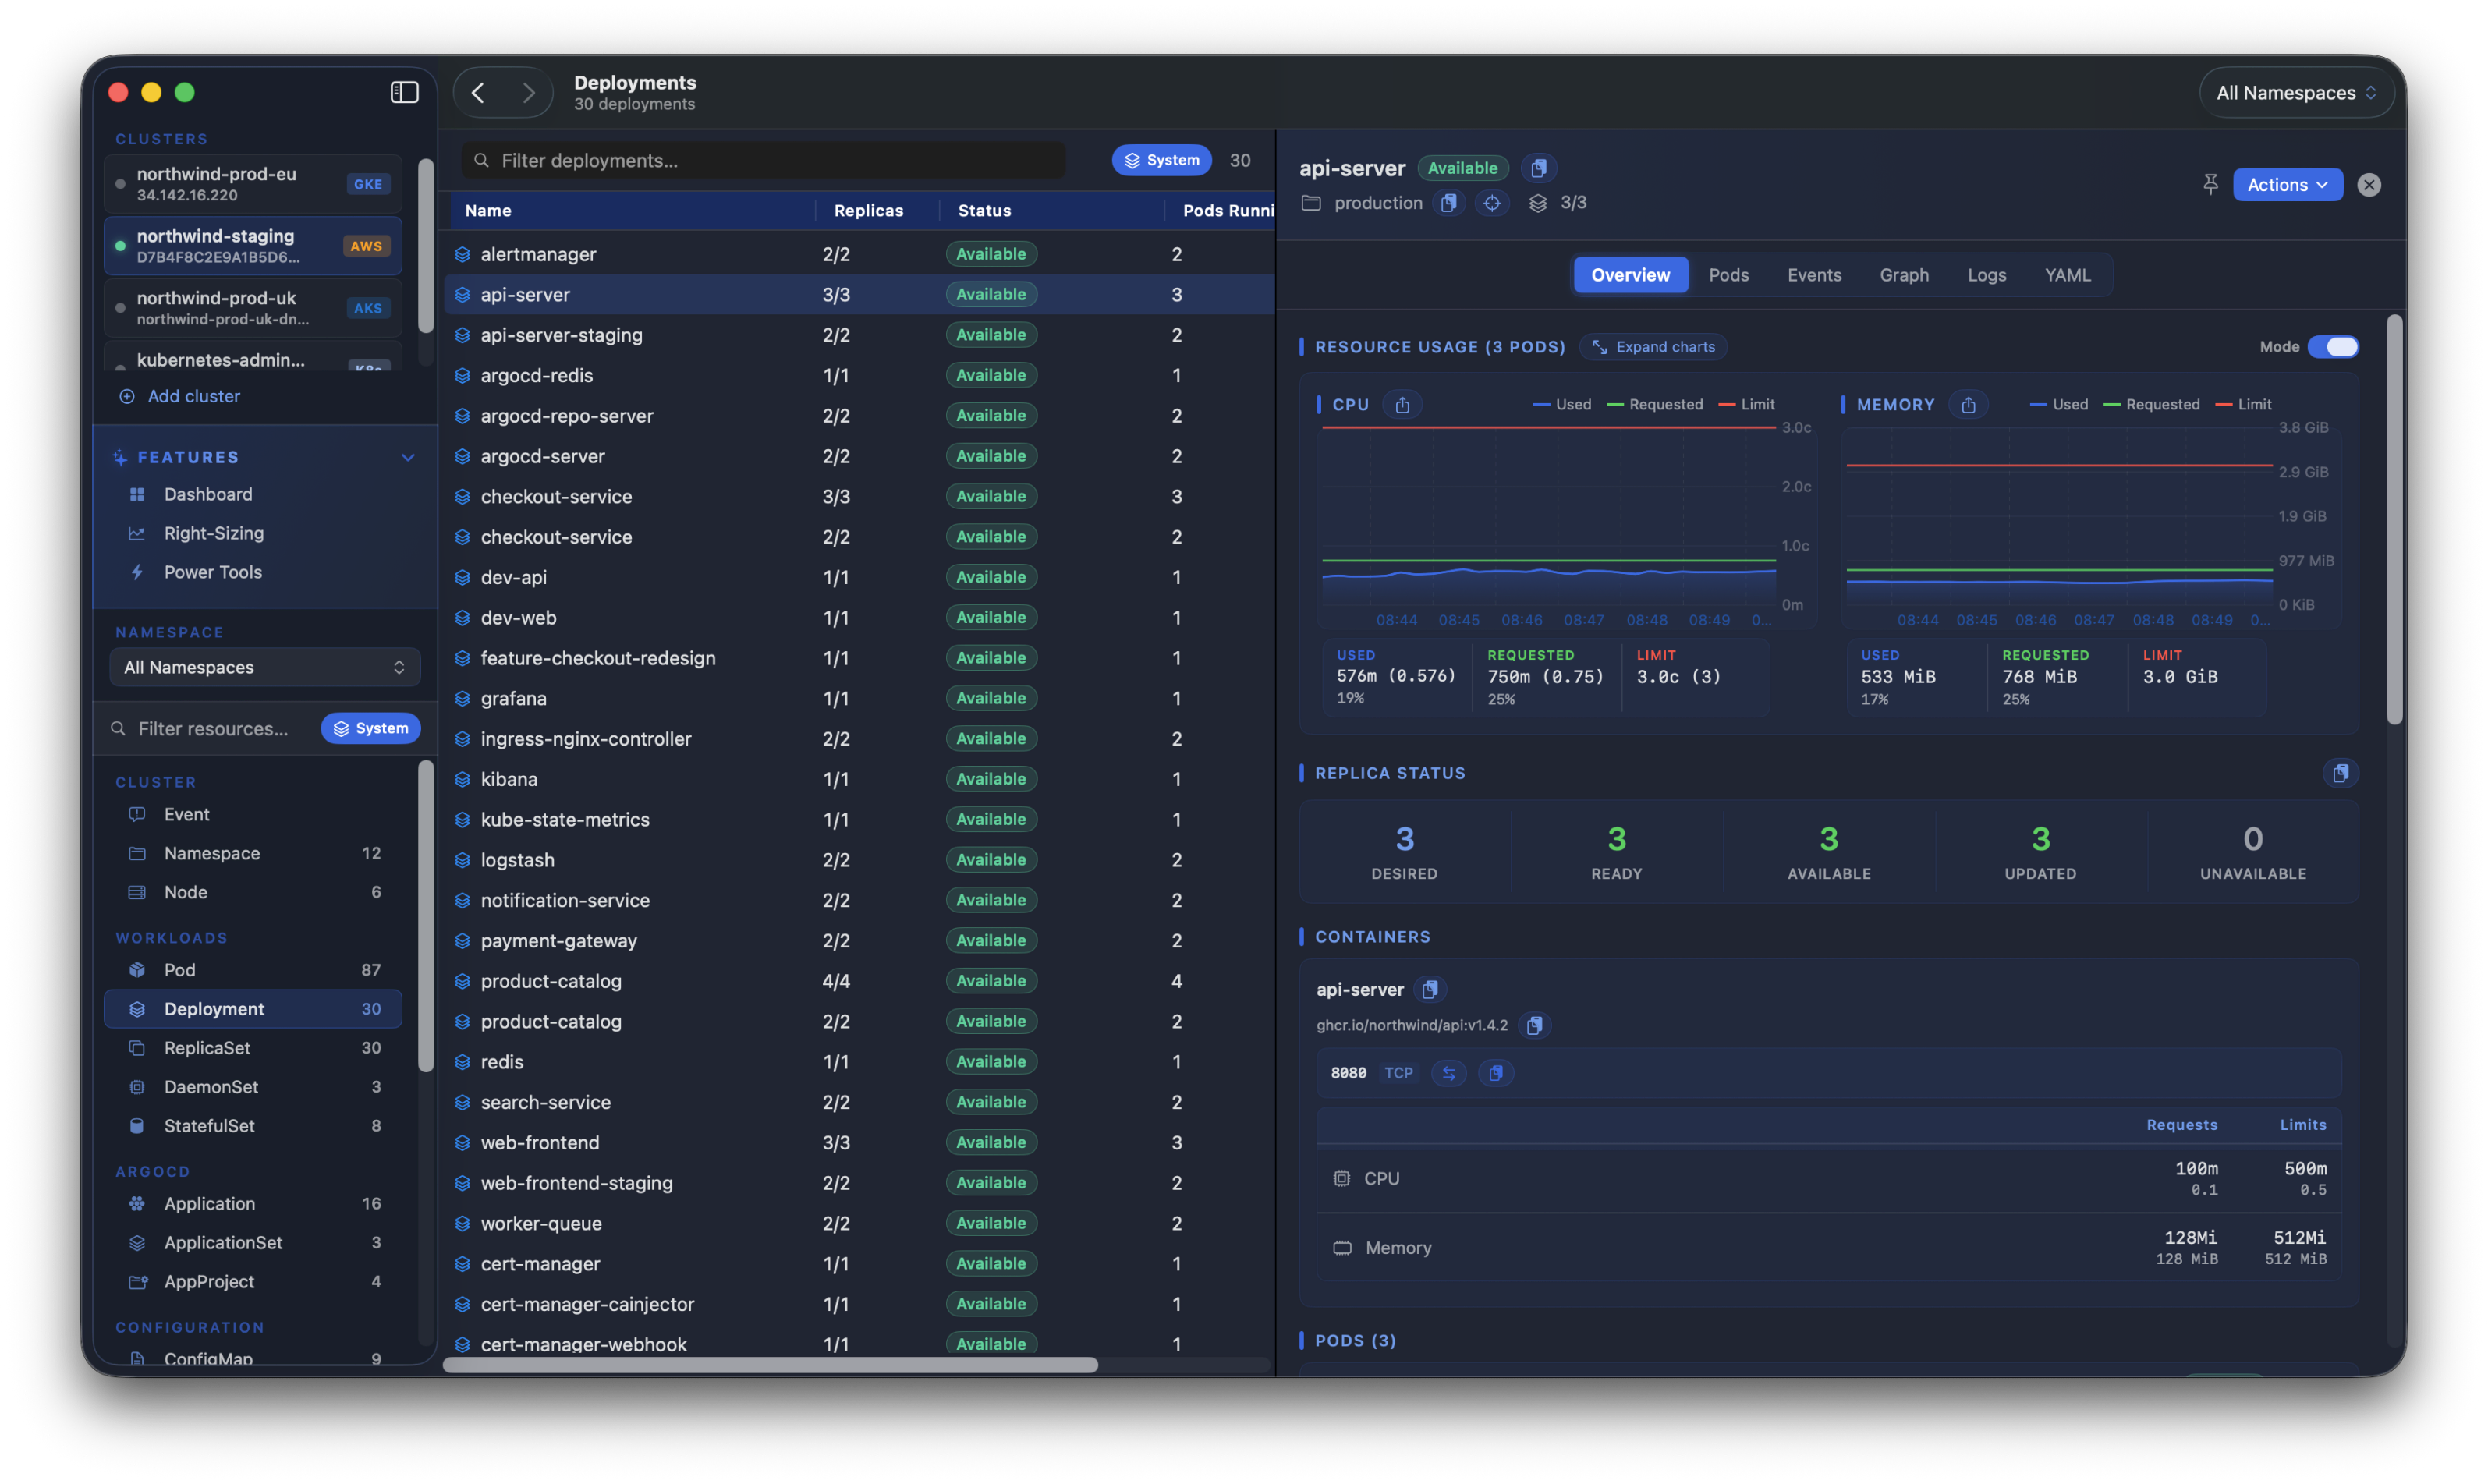
Task: Collapse the FEATURES section chevron
Action: click(x=408, y=457)
